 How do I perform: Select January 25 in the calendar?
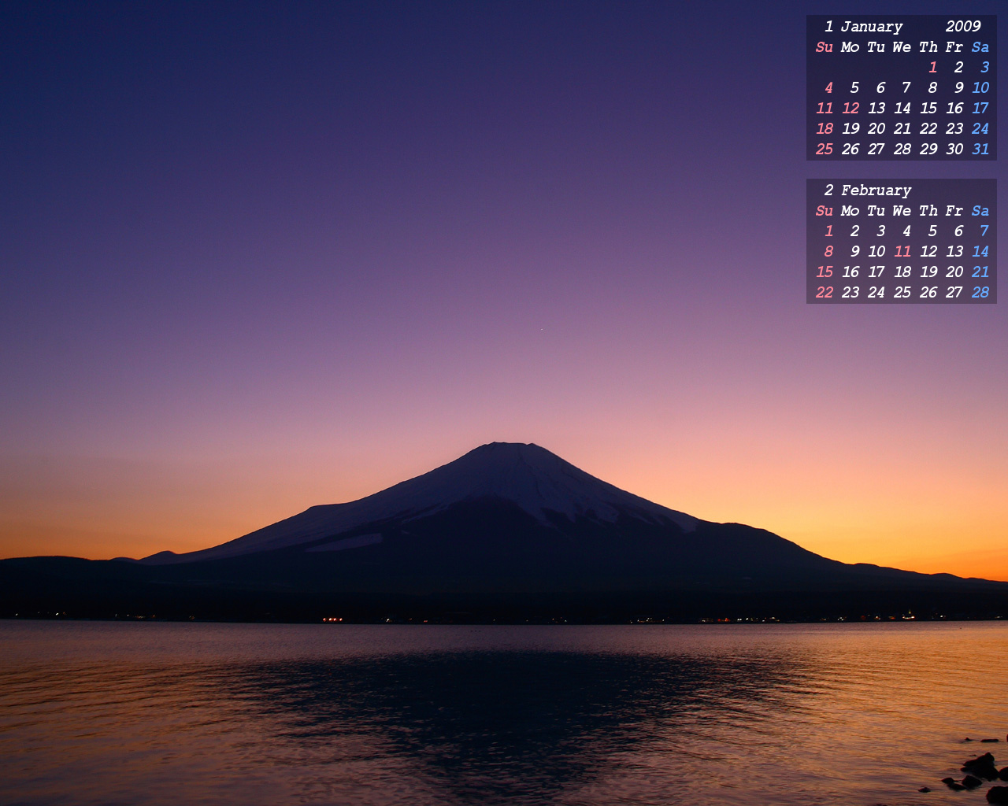(825, 150)
